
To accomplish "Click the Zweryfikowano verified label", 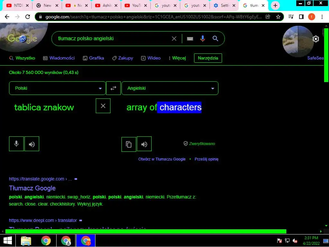I will (x=199, y=144).
